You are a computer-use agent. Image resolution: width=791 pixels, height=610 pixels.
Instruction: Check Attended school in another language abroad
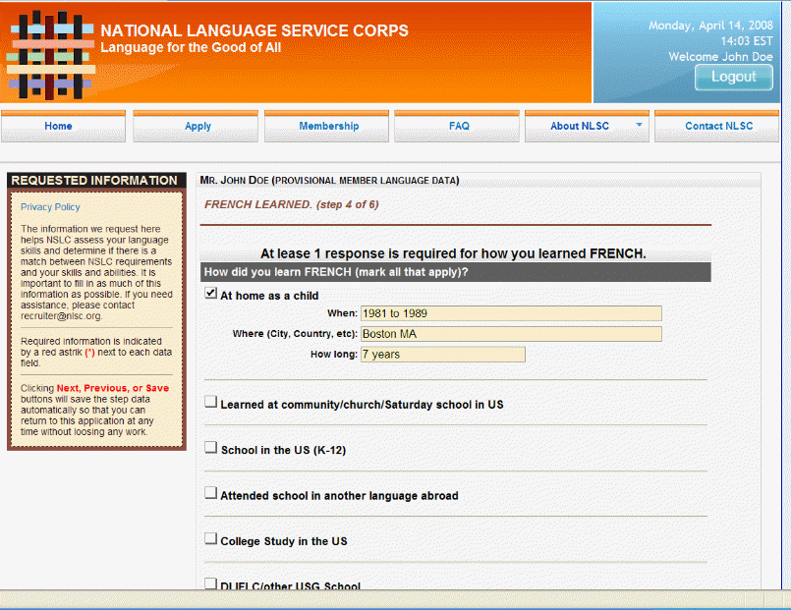pyautogui.click(x=211, y=493)
